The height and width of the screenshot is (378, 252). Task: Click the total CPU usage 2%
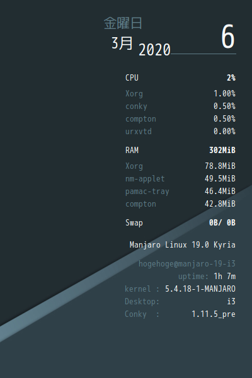tap(231, 78)
